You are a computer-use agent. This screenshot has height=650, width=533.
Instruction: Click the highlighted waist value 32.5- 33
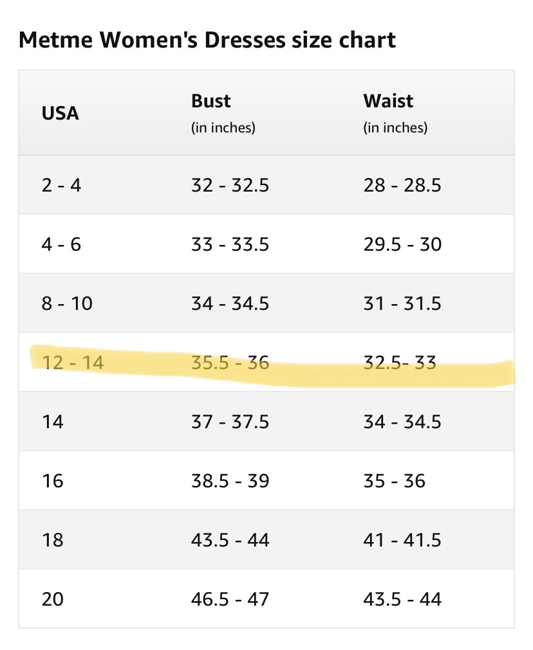(400, 363)
